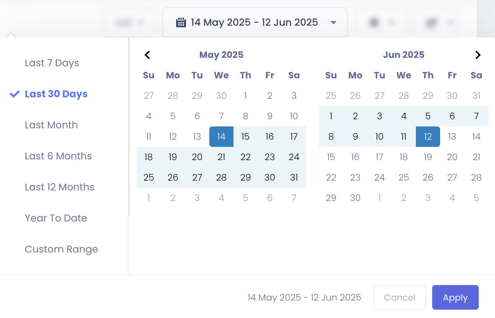
Task: Click May 21 in the calendar
Action: click(221, 157)
